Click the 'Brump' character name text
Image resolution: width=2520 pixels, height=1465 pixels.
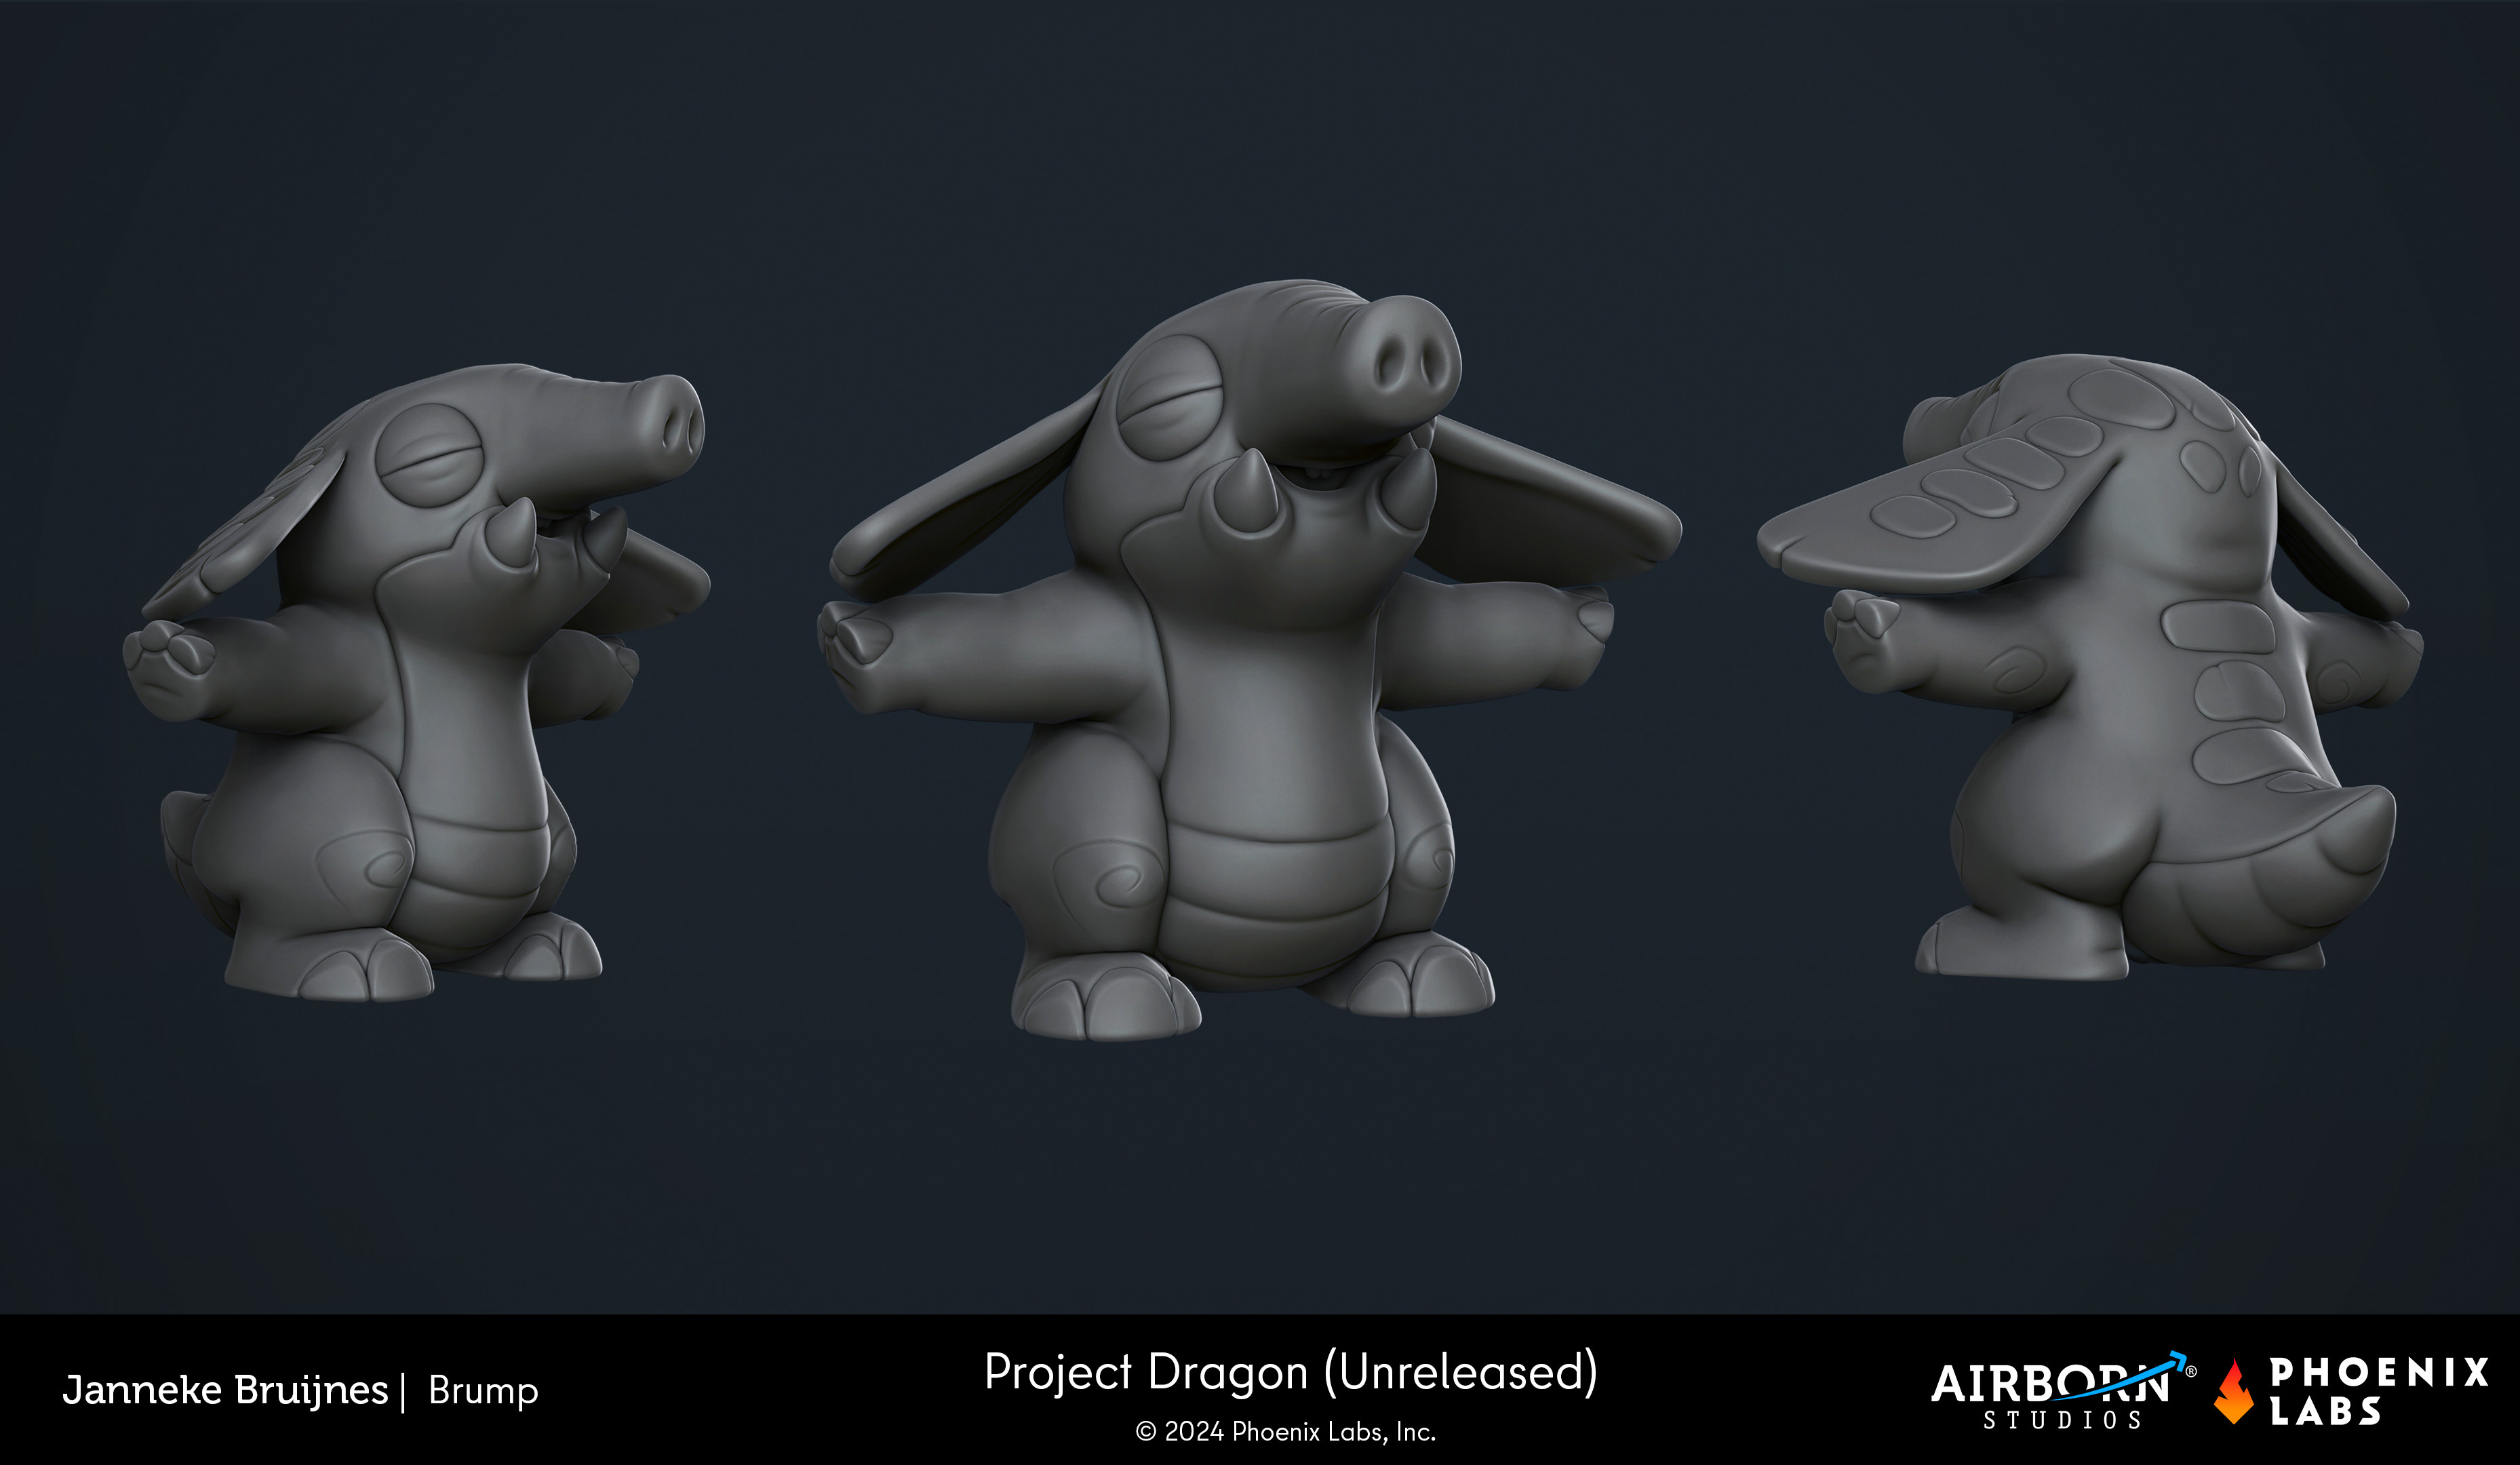[x=483, y=1392]
